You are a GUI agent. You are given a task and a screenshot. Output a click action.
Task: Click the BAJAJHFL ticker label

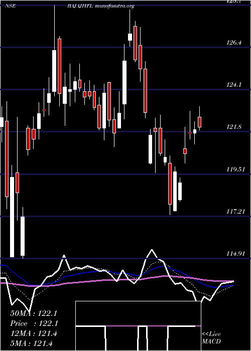click(x=80, y=6)
